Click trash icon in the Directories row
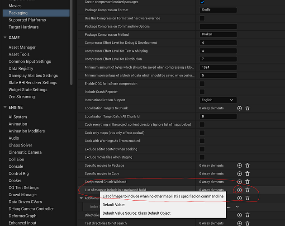The width and height of the screenshot is (285, 226). click(247, 215)
